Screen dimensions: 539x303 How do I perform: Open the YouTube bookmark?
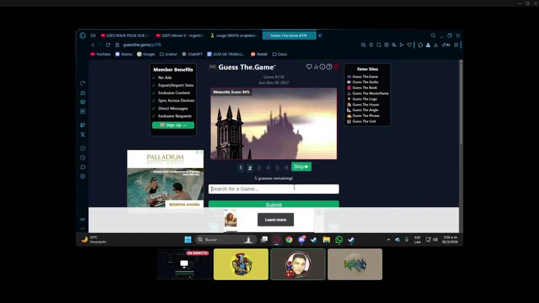[100, 54]
